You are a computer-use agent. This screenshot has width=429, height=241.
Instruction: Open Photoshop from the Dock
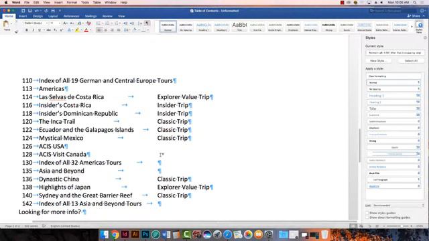[x=145, y=234]
